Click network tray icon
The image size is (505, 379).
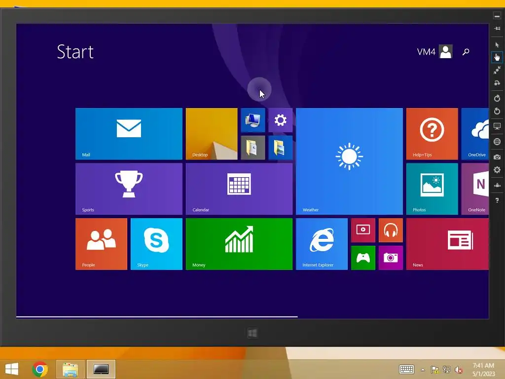447,370
